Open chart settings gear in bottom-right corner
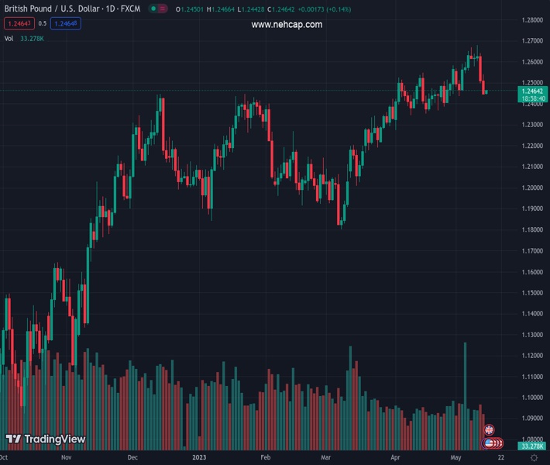 [534, 458]
